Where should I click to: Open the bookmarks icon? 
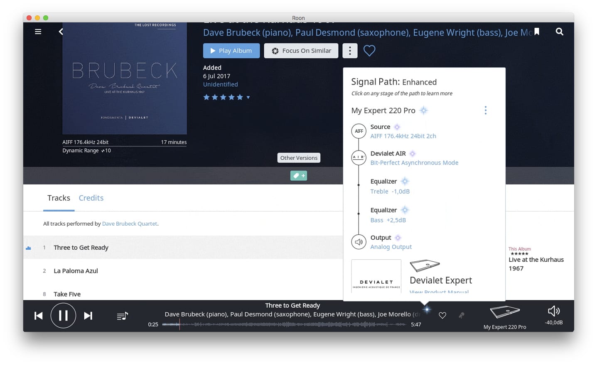(x=537, y=32)
